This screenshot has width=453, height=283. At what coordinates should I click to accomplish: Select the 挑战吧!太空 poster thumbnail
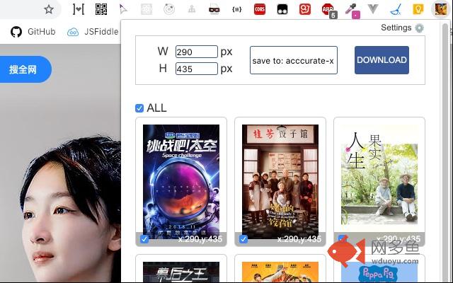click(x=181, y=181)
